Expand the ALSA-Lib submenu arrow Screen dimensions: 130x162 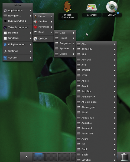pos(115,49)
